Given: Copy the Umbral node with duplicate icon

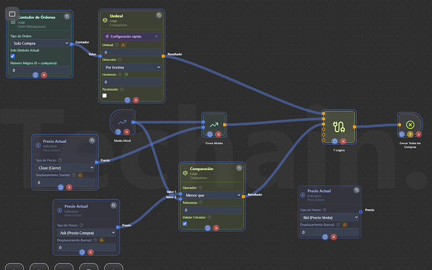Looking at the screenshot, I should point(158,16).
